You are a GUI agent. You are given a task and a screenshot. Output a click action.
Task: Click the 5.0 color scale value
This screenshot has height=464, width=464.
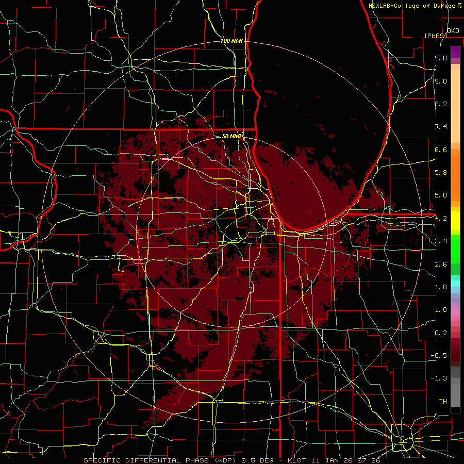441,195
